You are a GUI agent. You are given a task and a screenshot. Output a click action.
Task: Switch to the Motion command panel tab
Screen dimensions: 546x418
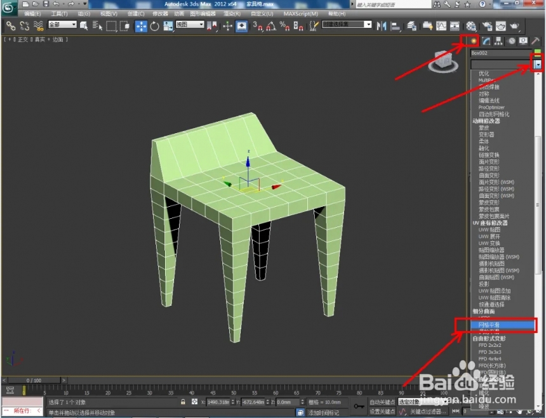pyautogui.click(x=512, y=41)
